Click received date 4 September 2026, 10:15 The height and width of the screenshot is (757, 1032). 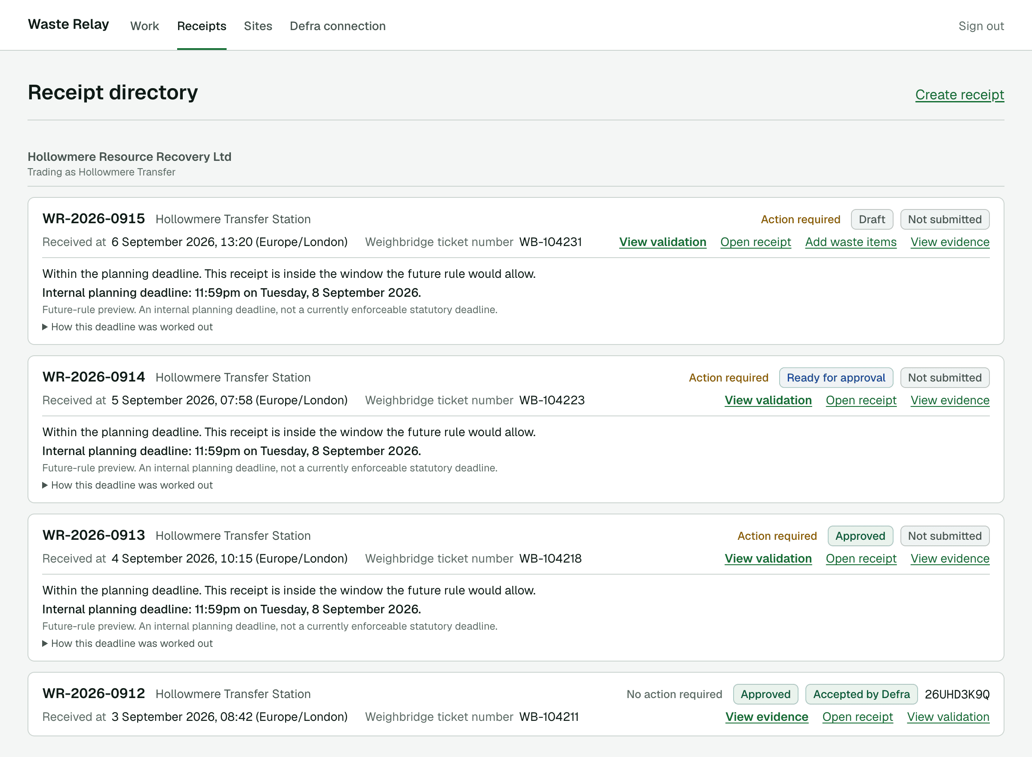[230, 559]
